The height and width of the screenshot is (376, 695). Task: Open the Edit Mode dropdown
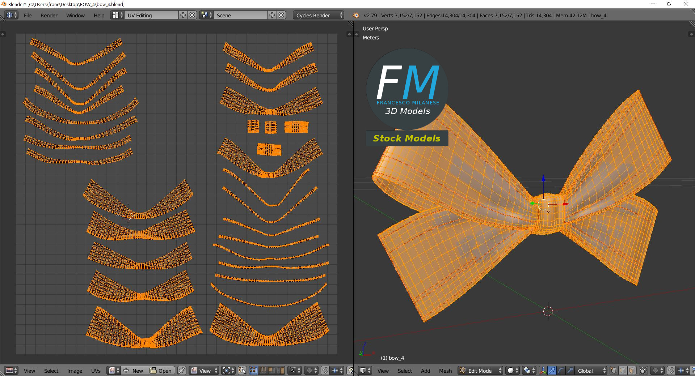pyautogui.click(x=481, y=371)
